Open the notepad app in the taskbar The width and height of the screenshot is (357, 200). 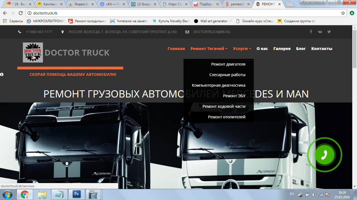[x=59, y=195]
